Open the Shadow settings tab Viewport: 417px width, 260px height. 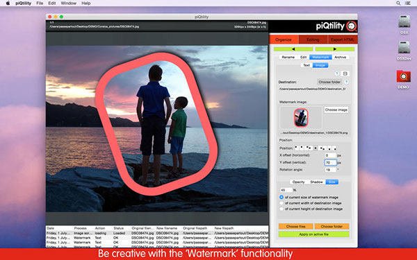[316, 182]
